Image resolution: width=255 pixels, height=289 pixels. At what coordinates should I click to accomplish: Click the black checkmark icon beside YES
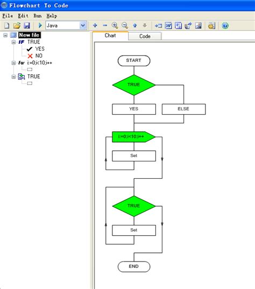30,49
